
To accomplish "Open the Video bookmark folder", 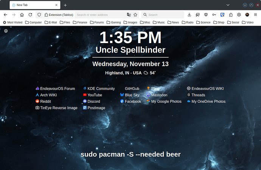I will click(x=248, y=22).
